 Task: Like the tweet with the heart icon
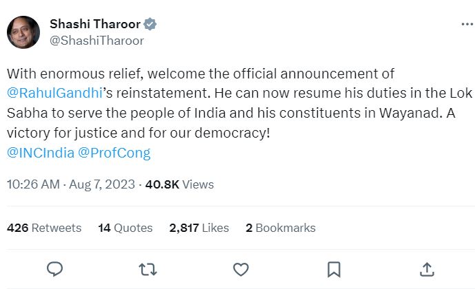[241, 268]
